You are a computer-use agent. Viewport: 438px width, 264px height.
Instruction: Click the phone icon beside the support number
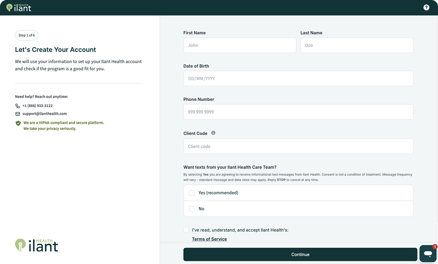(x=17, y=105)
